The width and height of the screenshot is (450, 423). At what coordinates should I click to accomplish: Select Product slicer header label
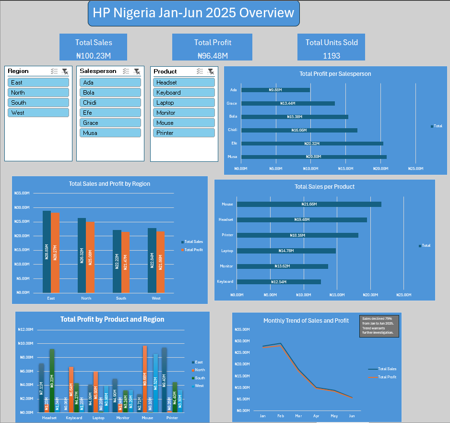pos(165,71)
